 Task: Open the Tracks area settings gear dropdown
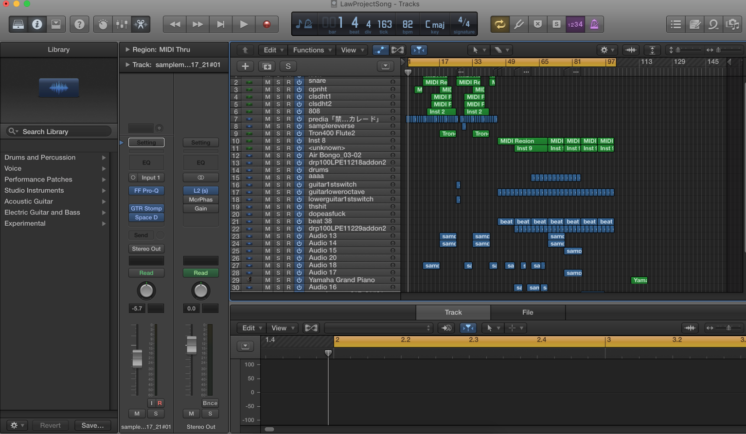(x=607, y=50)
